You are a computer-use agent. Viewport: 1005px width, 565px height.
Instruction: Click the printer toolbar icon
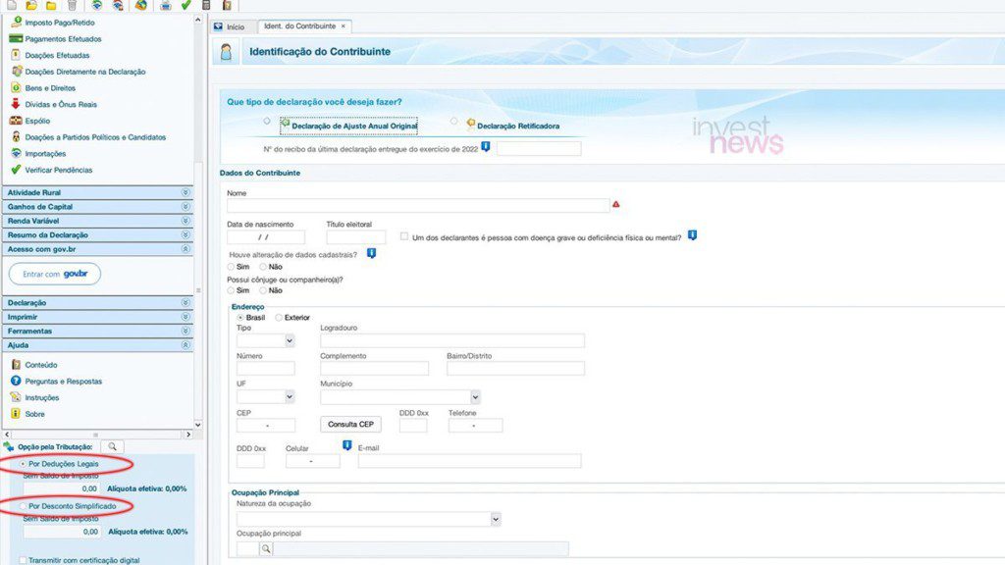(165, 5)
